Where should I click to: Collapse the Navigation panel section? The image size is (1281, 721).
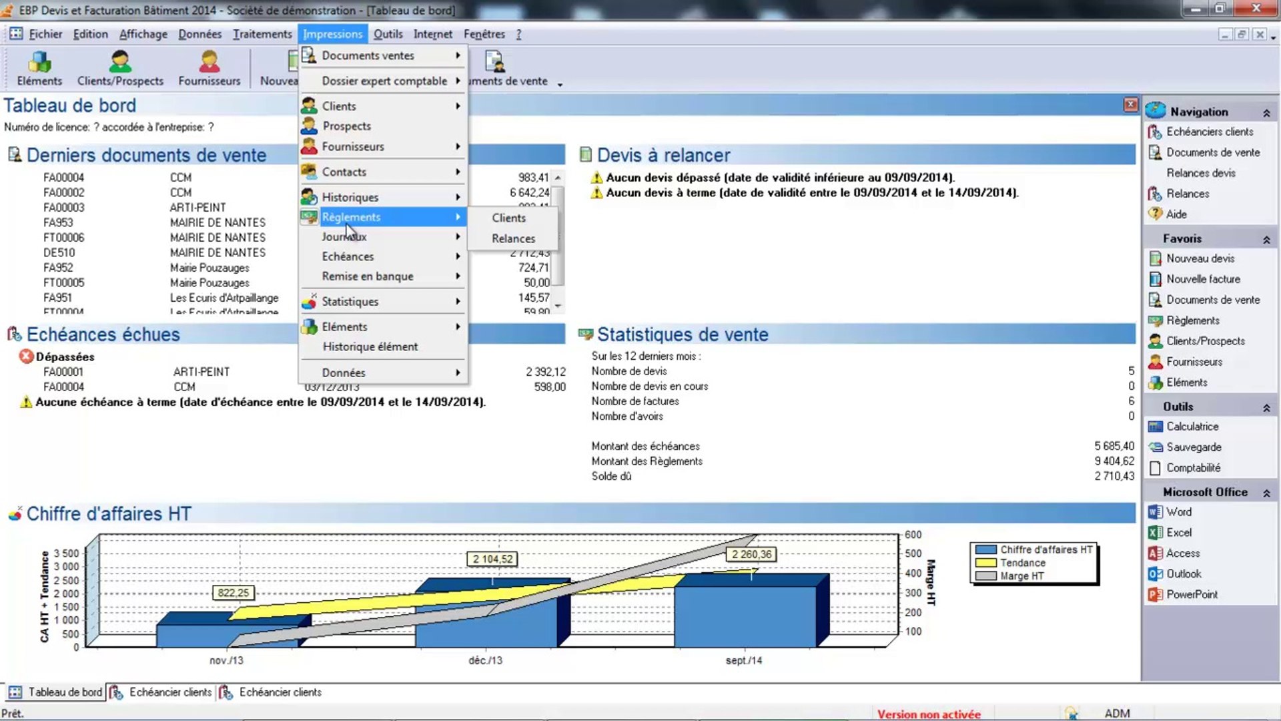(1266, 113)
